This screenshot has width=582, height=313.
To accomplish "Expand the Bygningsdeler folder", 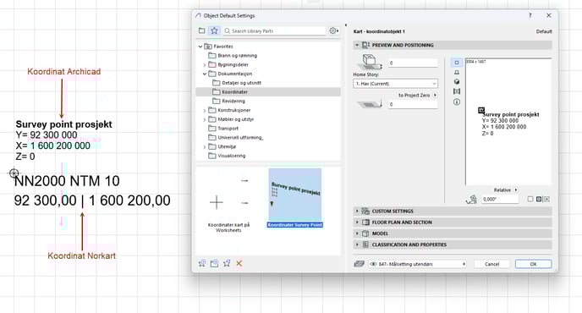I will coord(205,64).
